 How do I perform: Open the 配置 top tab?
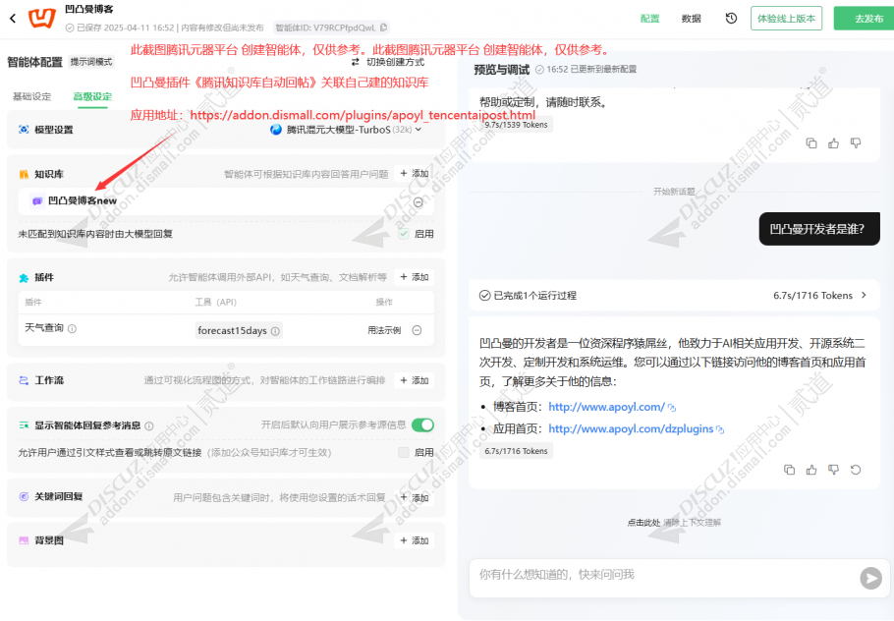point(649,19)
